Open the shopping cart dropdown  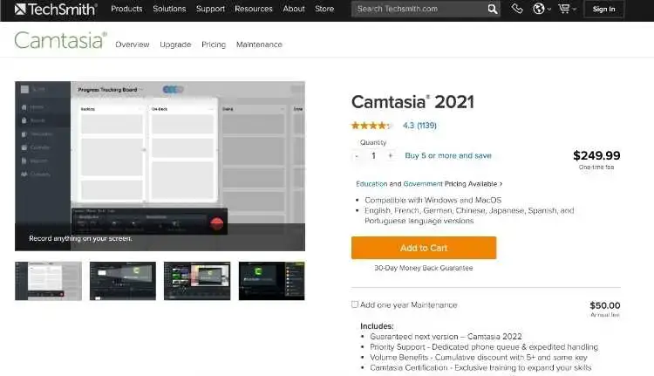tap(568, 9)
